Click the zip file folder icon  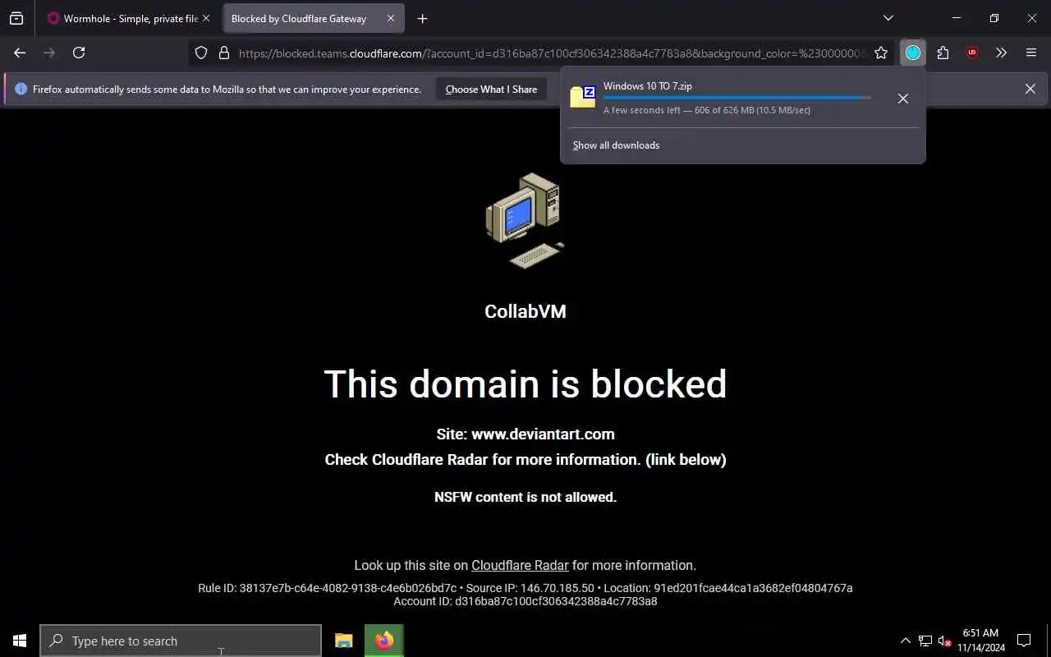(583, 97)
